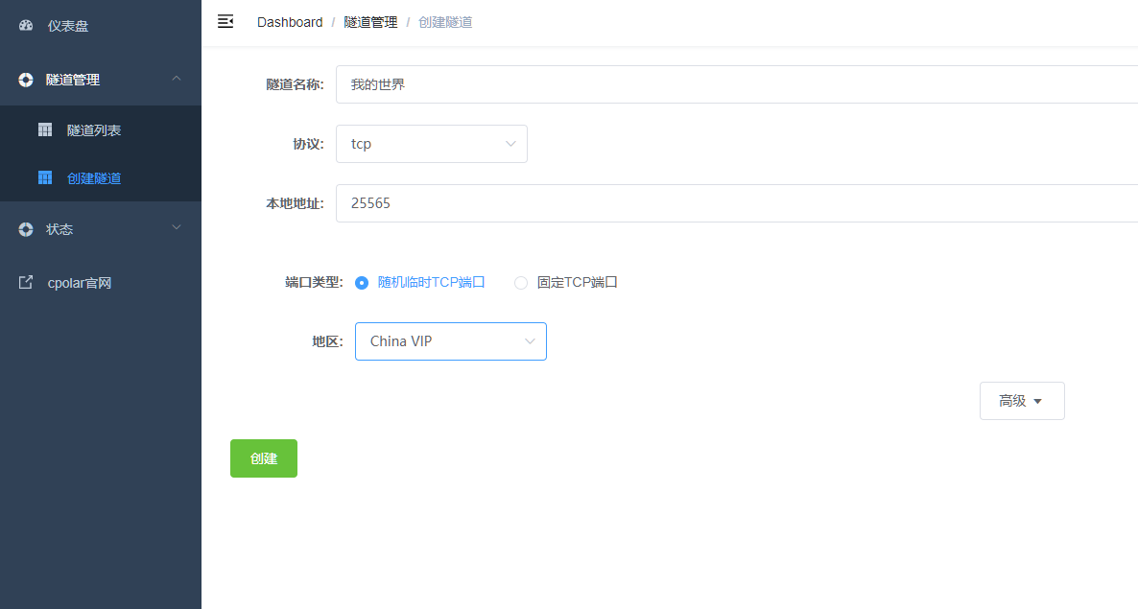Image resolution: width=1138 pixels, height=609 pixels.
Task: Open the Dashboard breadcrumb link
Action: click(x=290, y=21)
